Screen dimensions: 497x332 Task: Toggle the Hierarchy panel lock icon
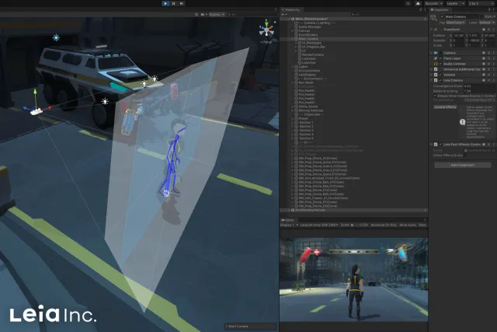tap(421, 10)
